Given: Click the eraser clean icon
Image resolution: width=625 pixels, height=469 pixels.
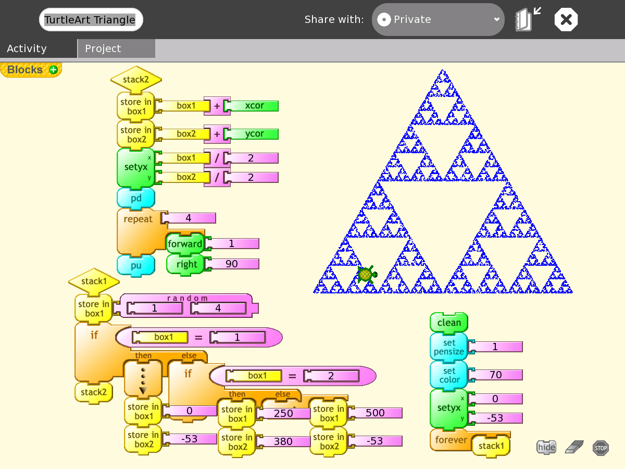Looking at the screenshot, I should [x=574, y=447].
